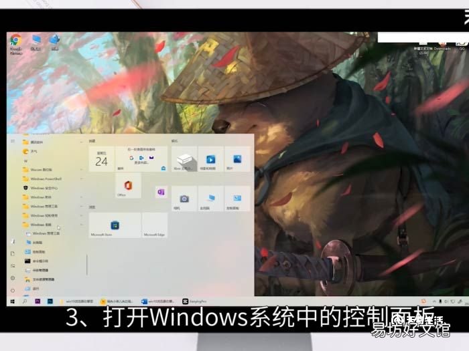Launch the Microsoft Store tile
This screenshot has height=351, width=469.
pyautogui.click(x=115, y=225)
